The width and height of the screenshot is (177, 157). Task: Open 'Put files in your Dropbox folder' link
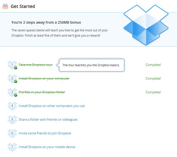coord(42,92)
